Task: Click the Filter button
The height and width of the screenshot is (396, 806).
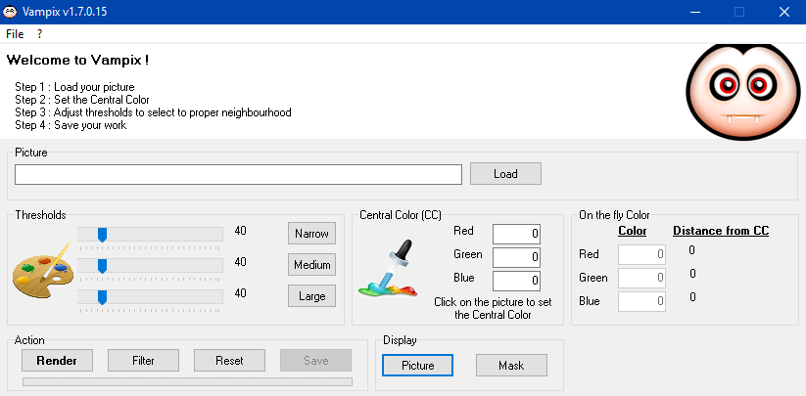Action: [x=143, y=361]
